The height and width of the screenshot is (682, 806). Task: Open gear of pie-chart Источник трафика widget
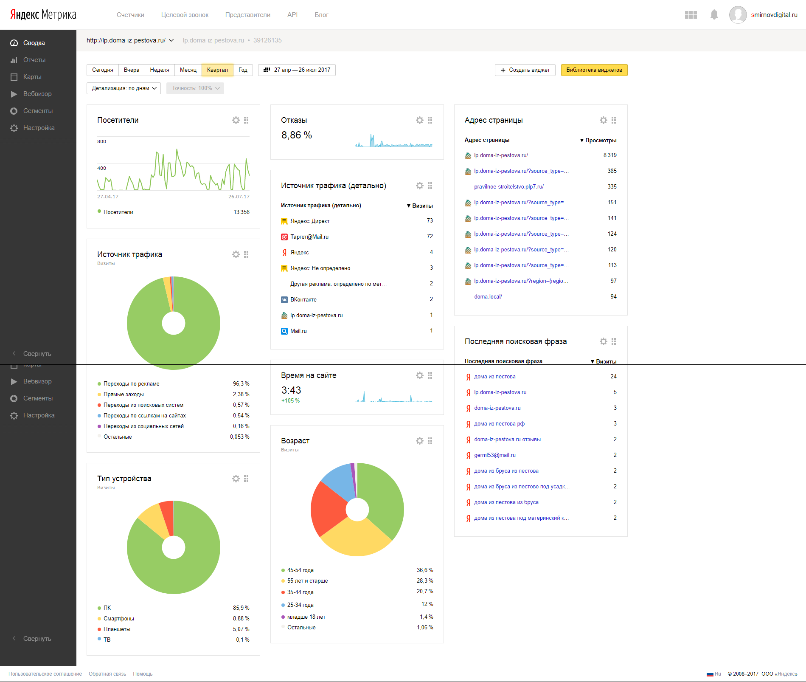pyautogui.click(x=236, y=254)
